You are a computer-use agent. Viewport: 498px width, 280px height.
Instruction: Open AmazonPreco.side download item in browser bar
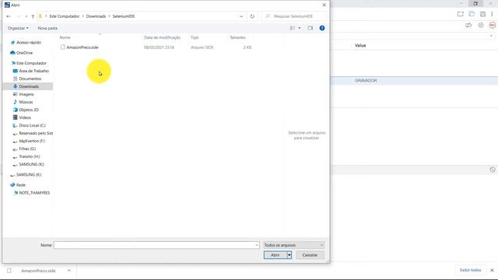38,271
